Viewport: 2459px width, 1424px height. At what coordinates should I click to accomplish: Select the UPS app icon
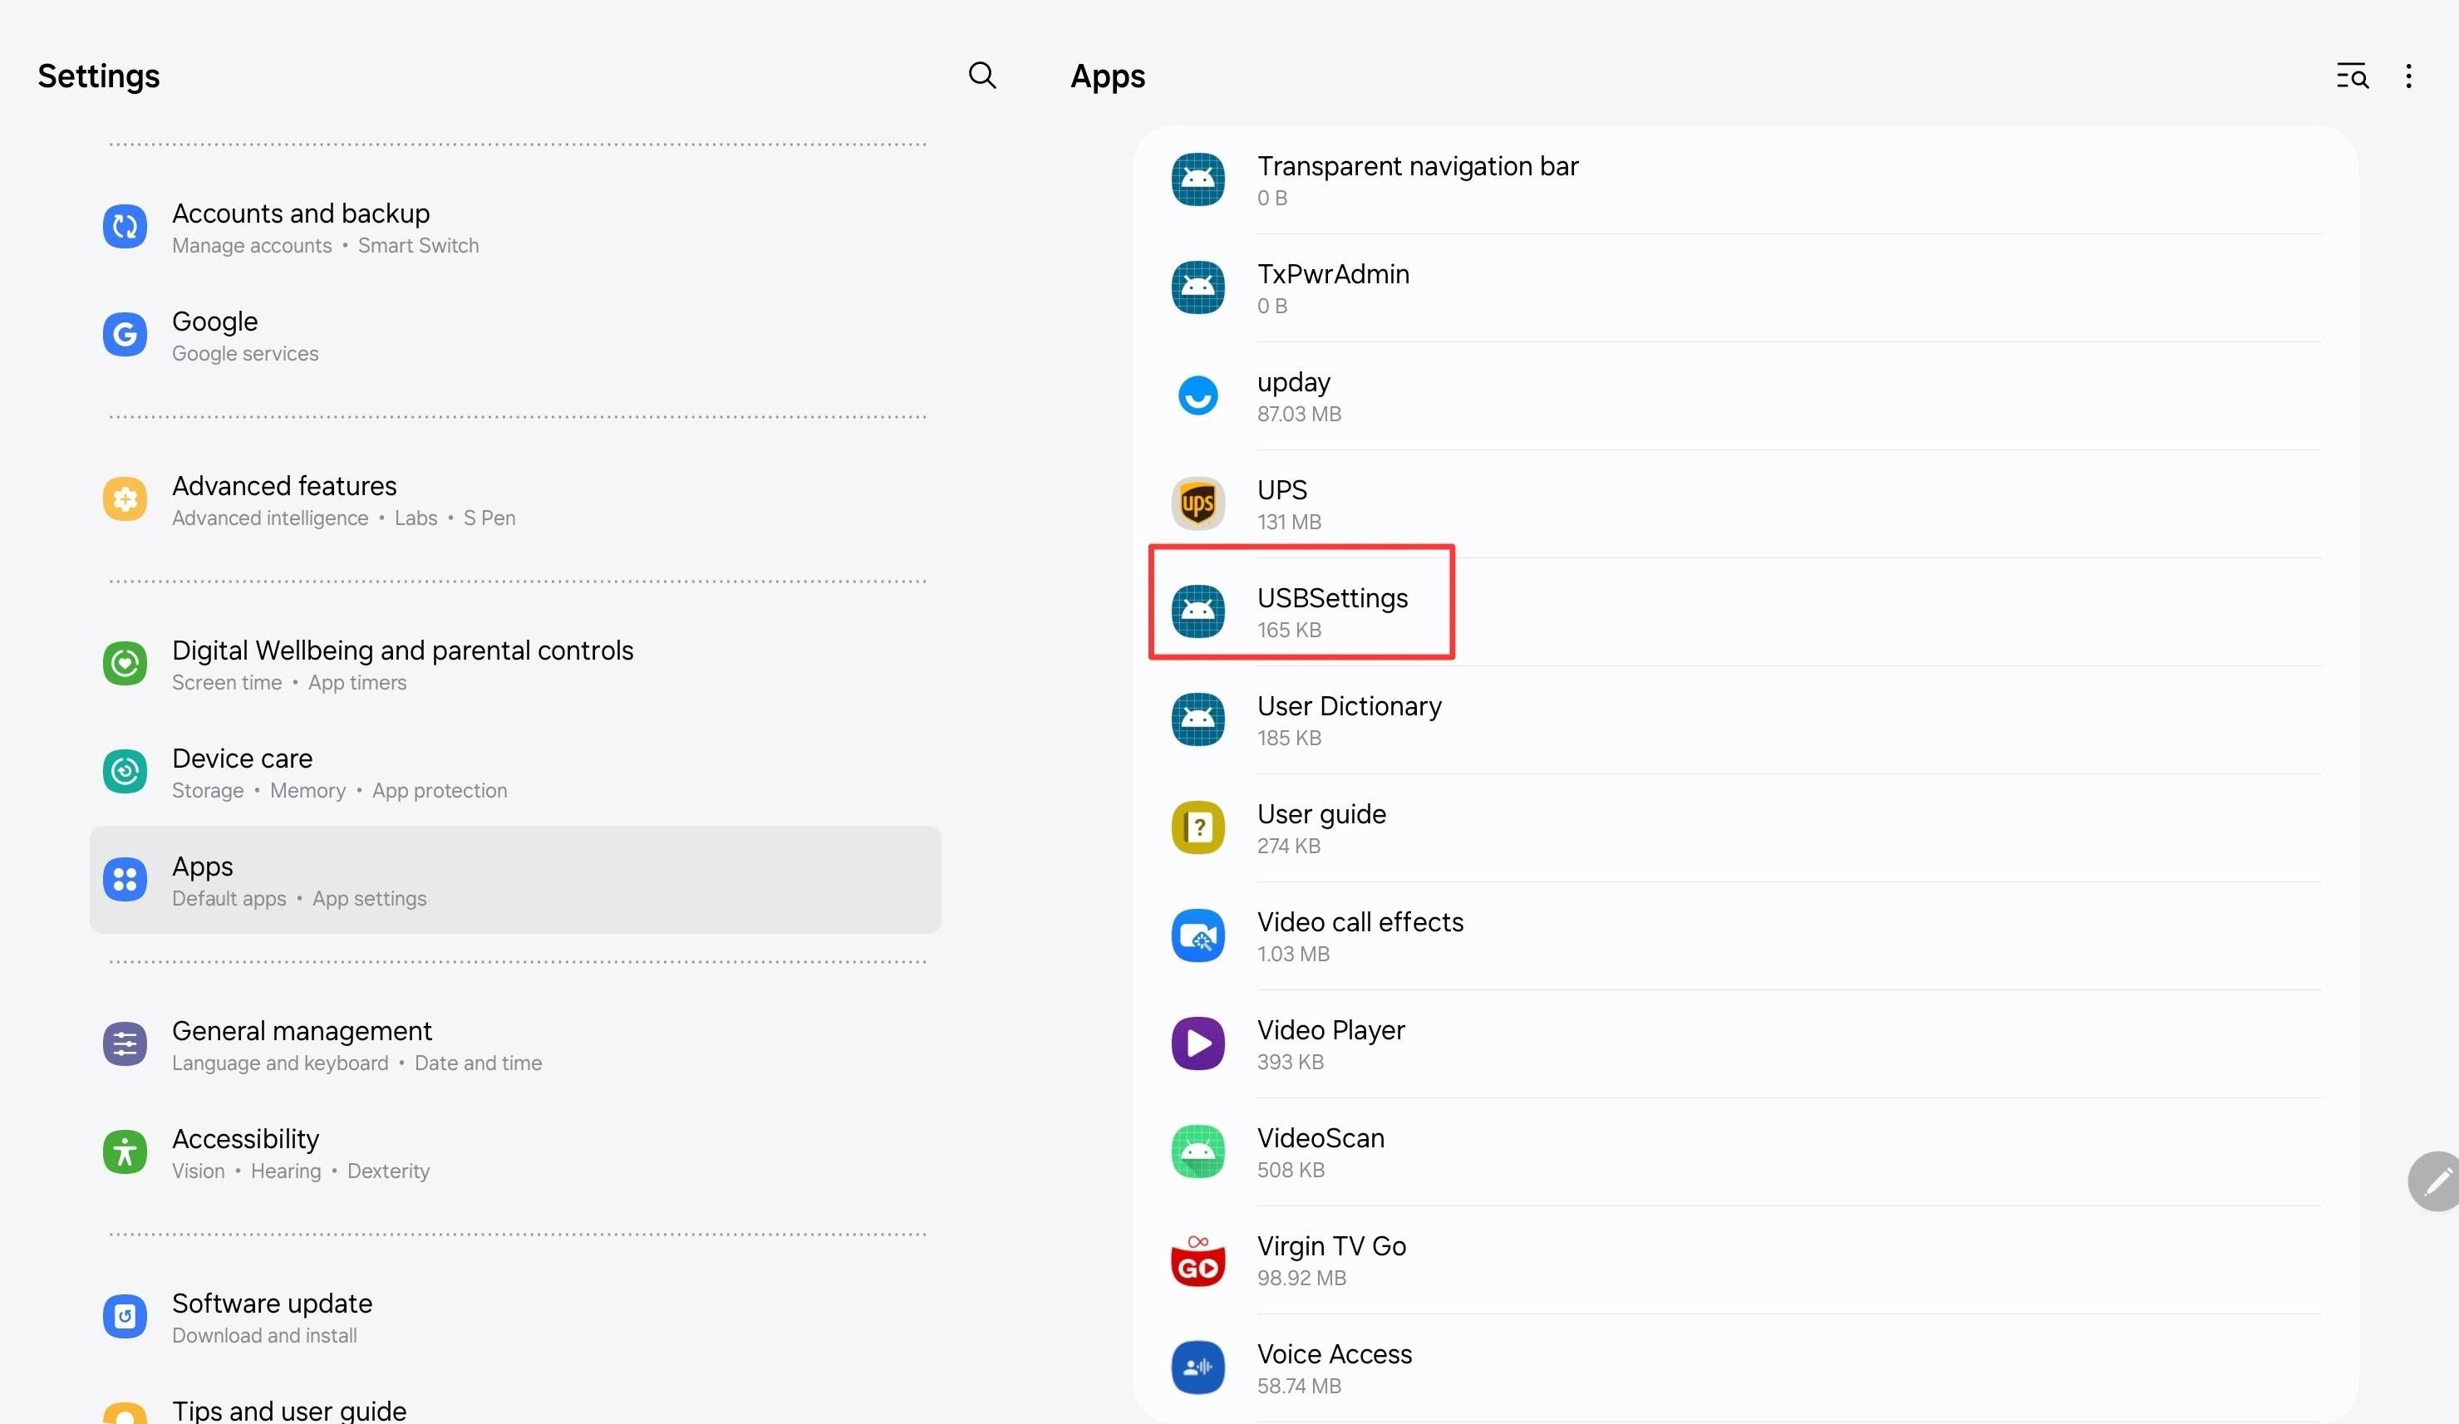1198,503
